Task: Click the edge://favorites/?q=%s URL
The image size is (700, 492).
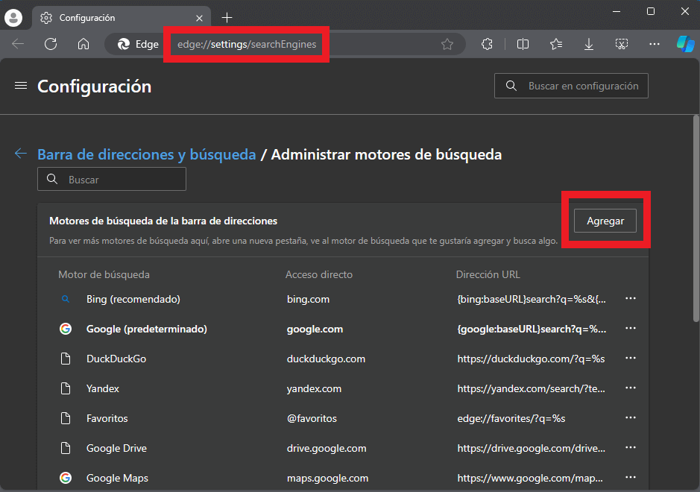Action: (x=511, y=418)
